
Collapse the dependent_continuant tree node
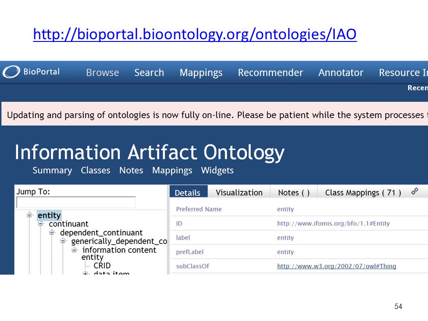pyautogui.click(x=52, y=233)
